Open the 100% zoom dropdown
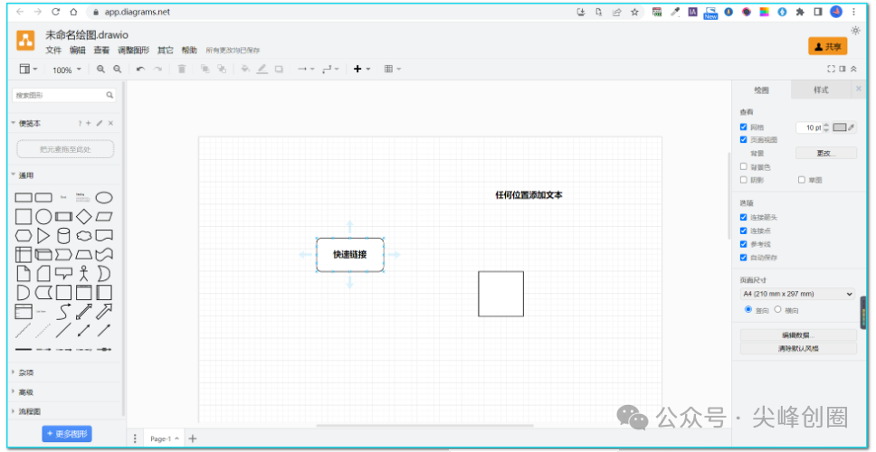876x452 pixels. tap(66, 70)
